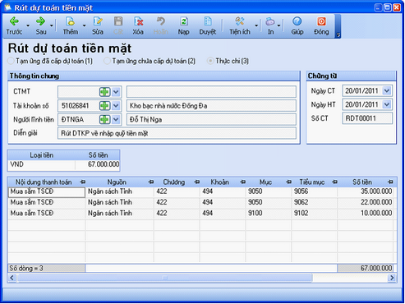Open Tiện ích dropdown arrow
The height and width of the screenshot is (304, 405).
(256, 25)
